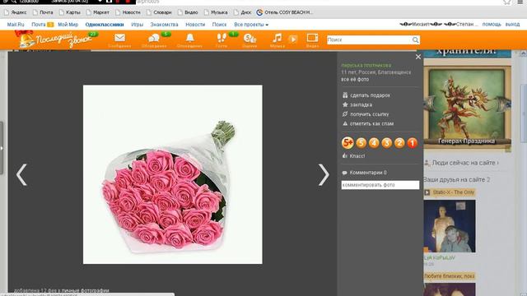Play Static-X - The Only track

[427, 192]
